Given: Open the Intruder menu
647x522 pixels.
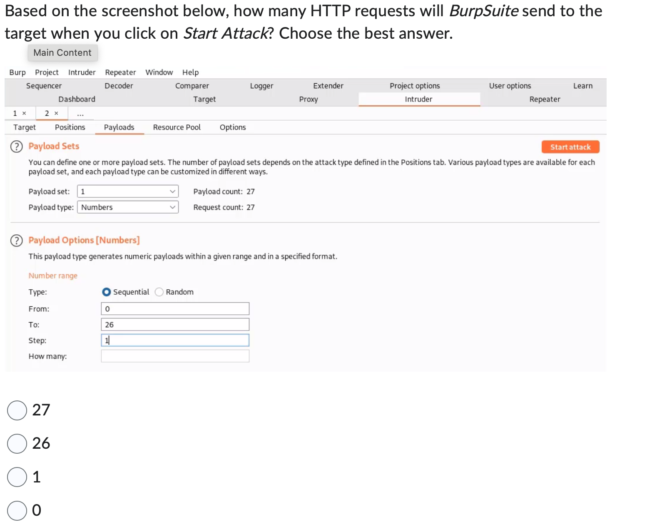Looking at the screenshot, I should 82,72.
